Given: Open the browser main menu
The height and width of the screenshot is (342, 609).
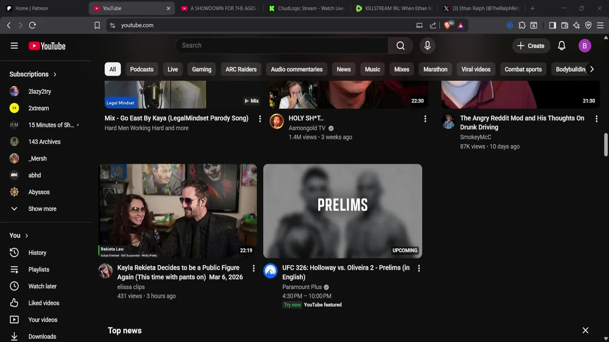Looking at the screenshot, I should click(x=600, y=25).
